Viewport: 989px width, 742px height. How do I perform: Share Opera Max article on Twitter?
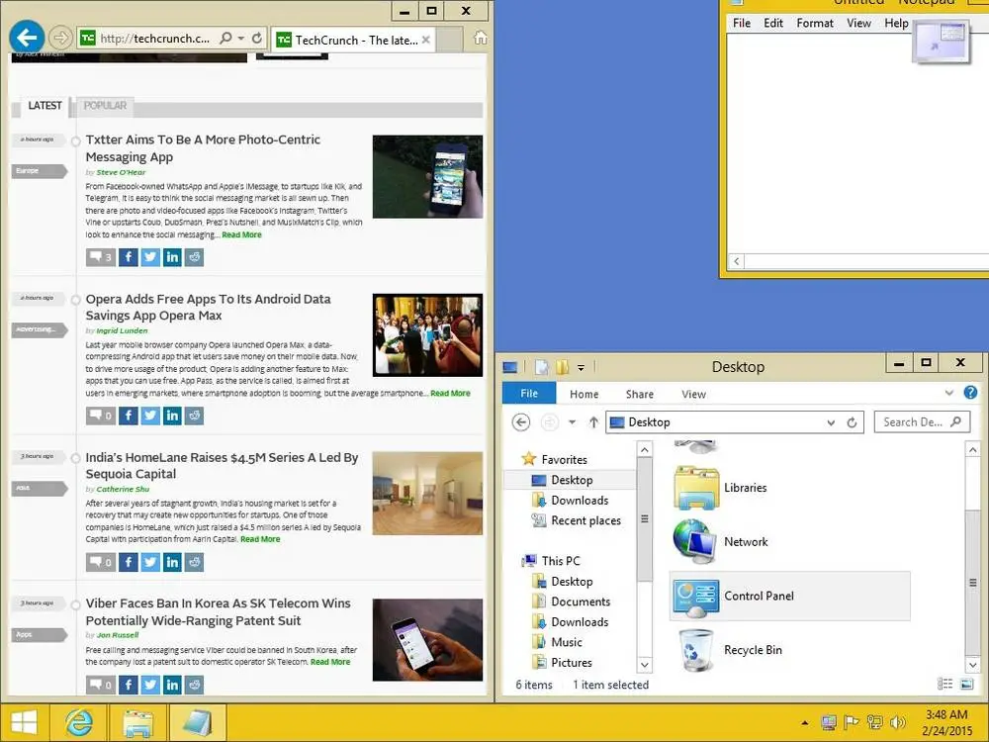150,416
